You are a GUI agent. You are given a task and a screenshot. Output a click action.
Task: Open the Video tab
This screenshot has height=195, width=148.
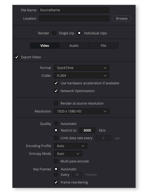(45, 46)
